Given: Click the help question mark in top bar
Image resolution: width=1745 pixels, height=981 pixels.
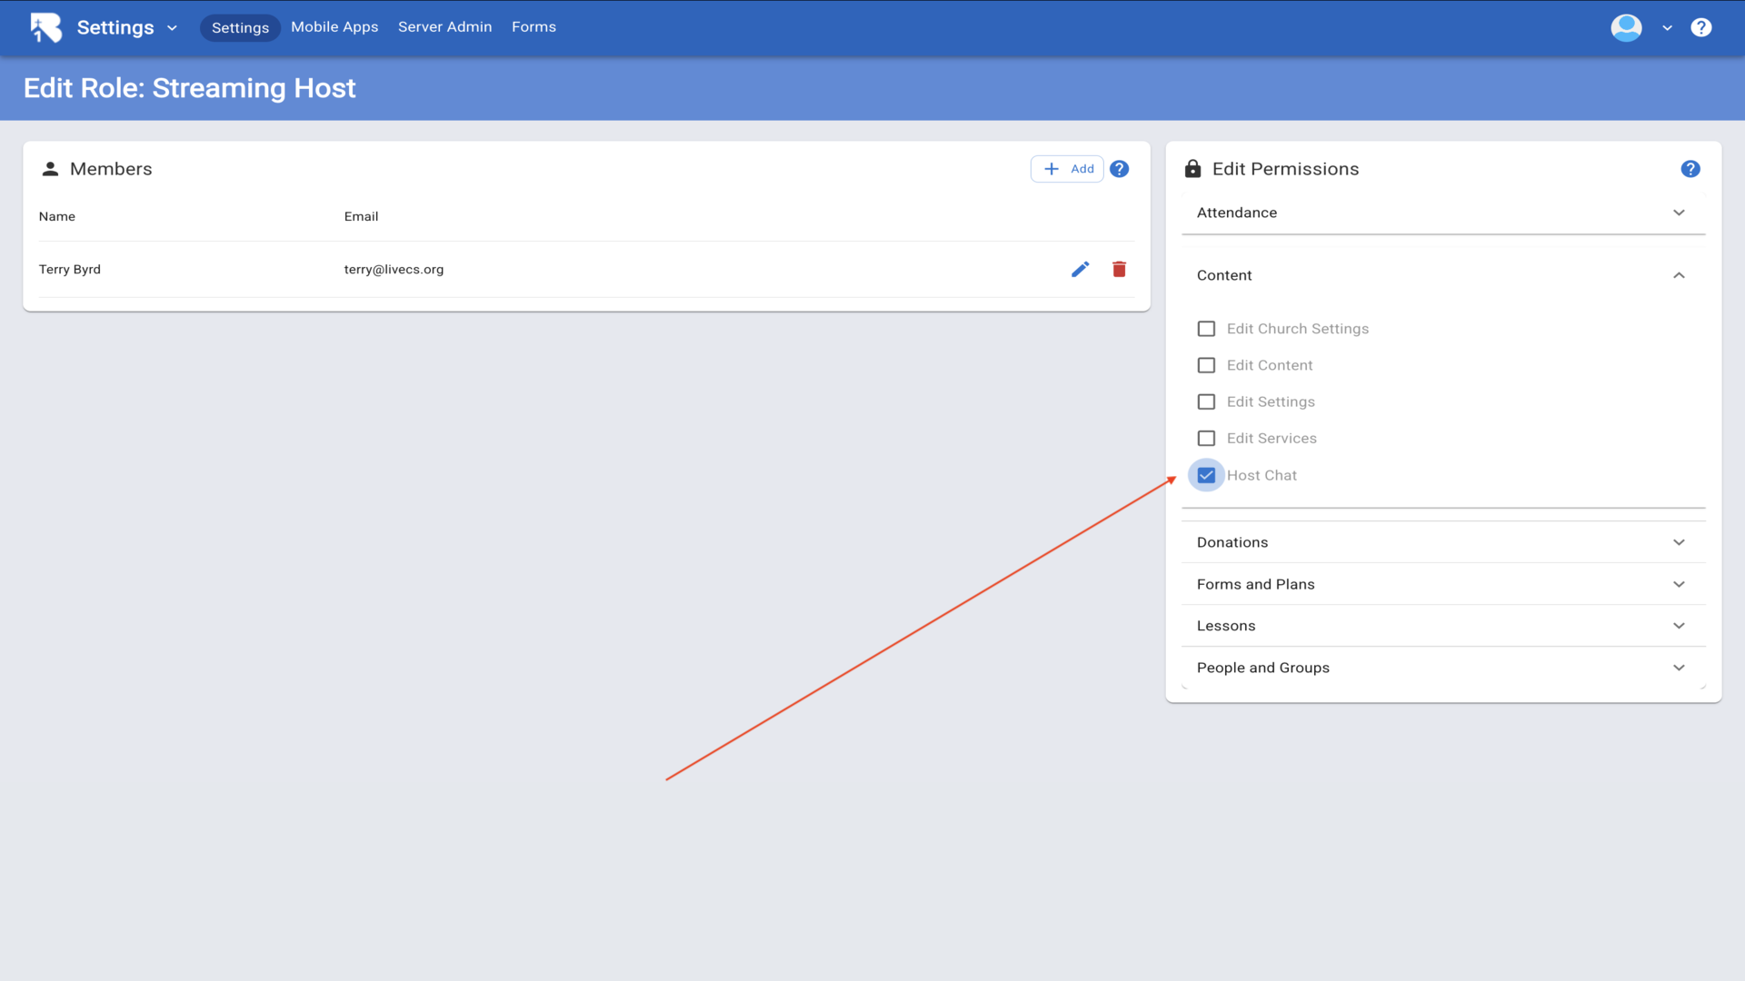Looking at the screenshot, I should tap(1700, 27).
